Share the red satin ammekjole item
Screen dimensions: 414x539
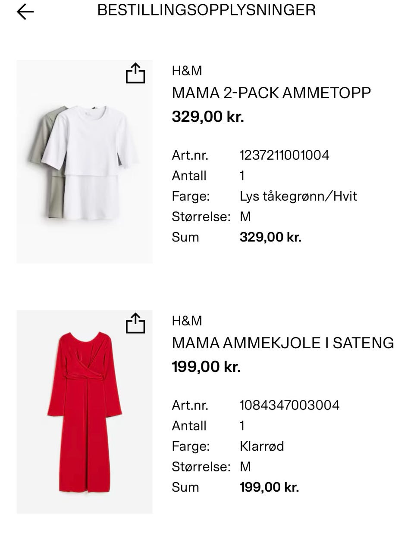pyautogui.click(x=135, y=323)
